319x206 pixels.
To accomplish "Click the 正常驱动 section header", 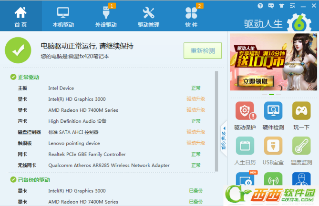I will [x=25, y=77].
